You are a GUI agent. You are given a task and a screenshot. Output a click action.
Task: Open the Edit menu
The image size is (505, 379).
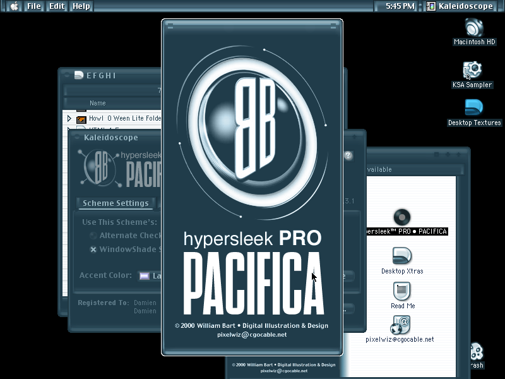coord(57,6)
